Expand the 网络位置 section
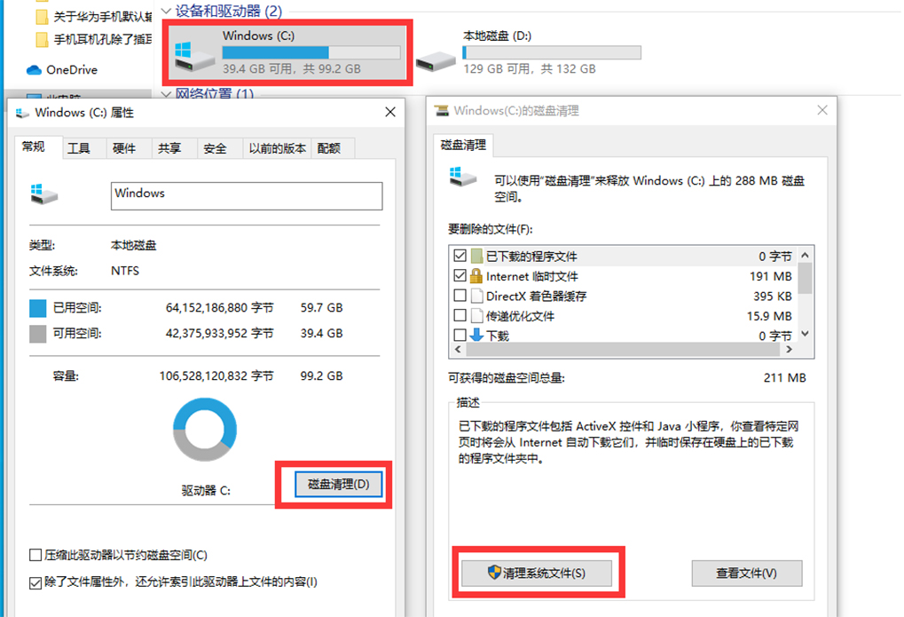 coord(166,93)
